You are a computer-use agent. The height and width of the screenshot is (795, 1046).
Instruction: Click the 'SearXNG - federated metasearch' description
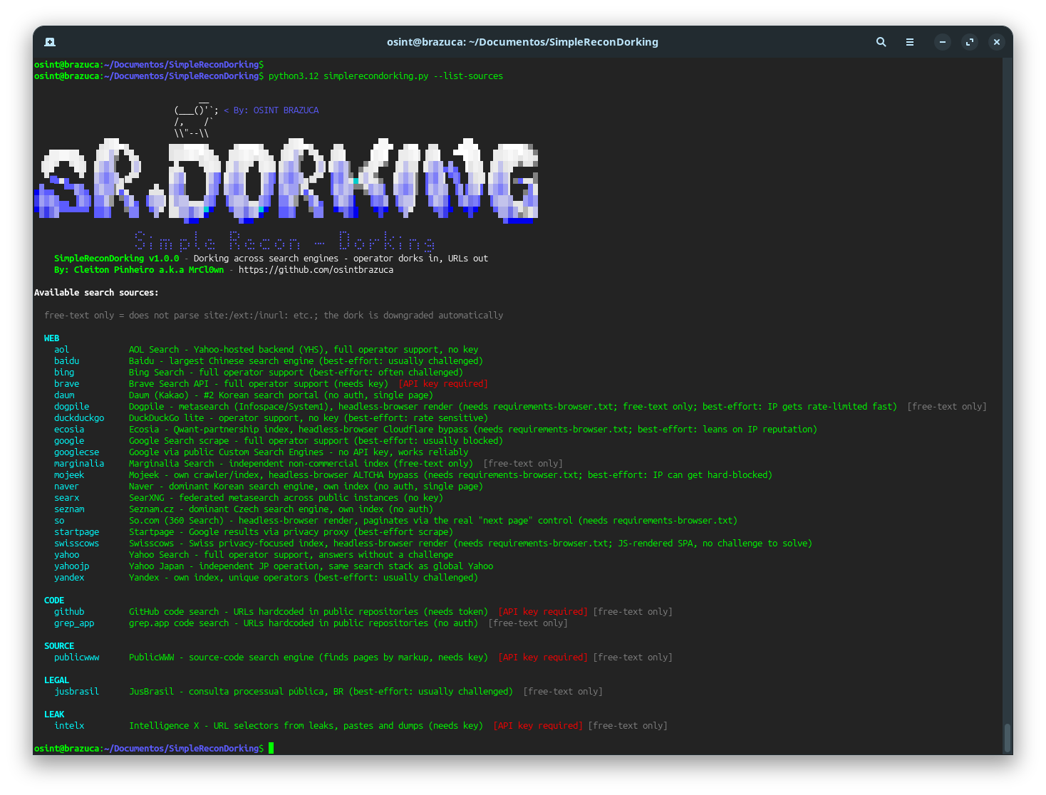(286, 498)
